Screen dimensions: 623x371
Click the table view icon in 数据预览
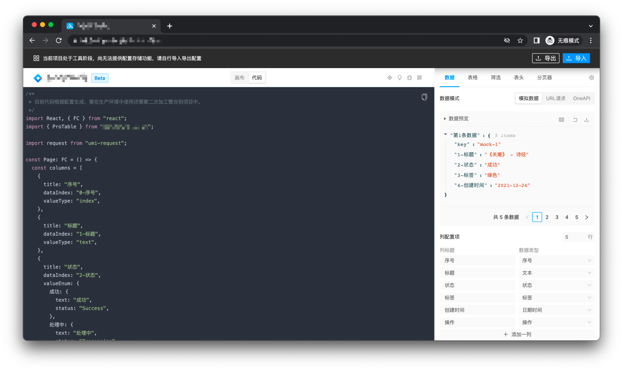pos(562,120)
